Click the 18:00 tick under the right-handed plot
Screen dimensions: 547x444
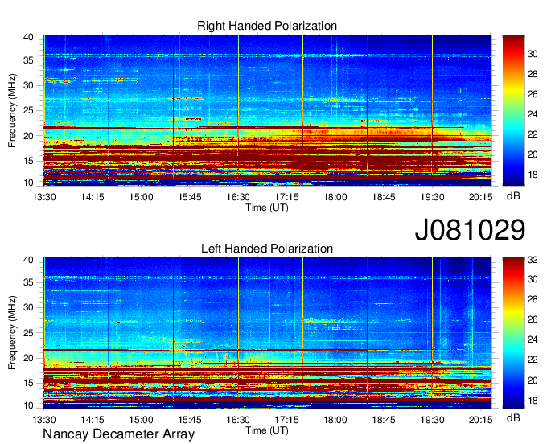point(335,197)
